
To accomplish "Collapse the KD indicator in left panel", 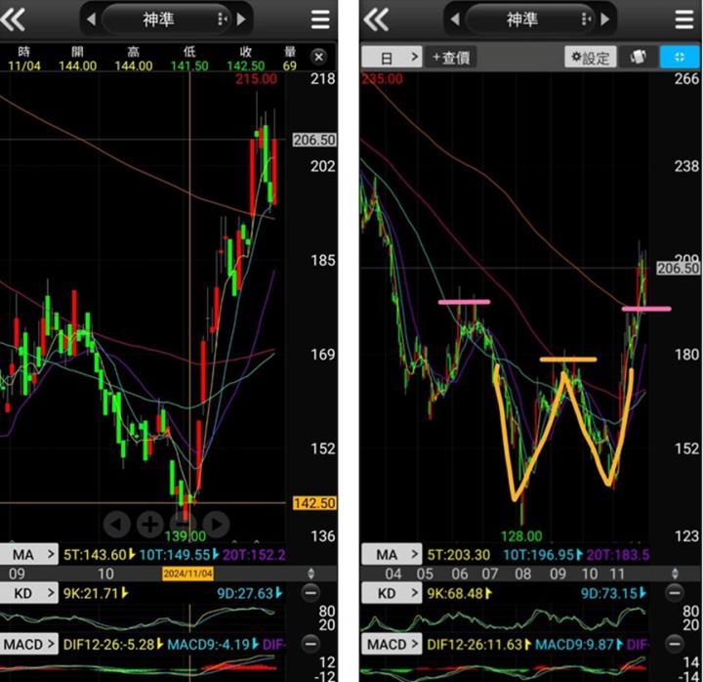I will (310, 593).
